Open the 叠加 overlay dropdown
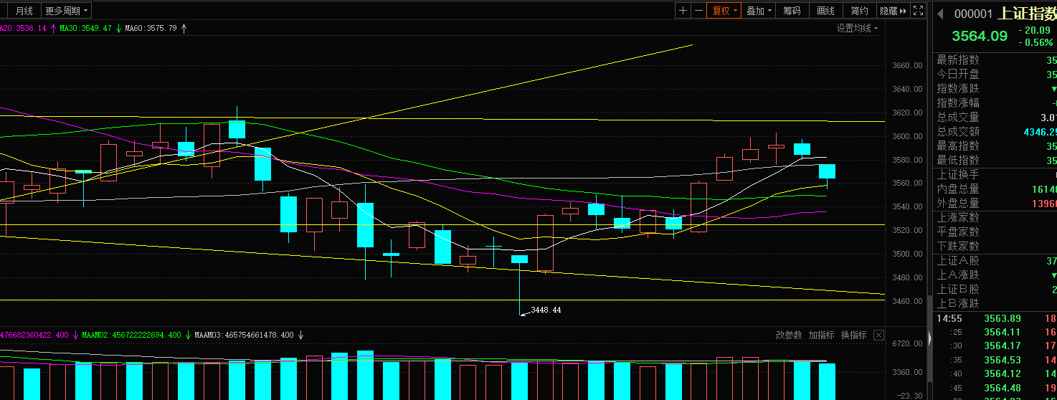 pyautogui.click(x=759, y=11)
